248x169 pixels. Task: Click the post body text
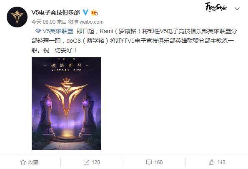[x=134, y=41]
